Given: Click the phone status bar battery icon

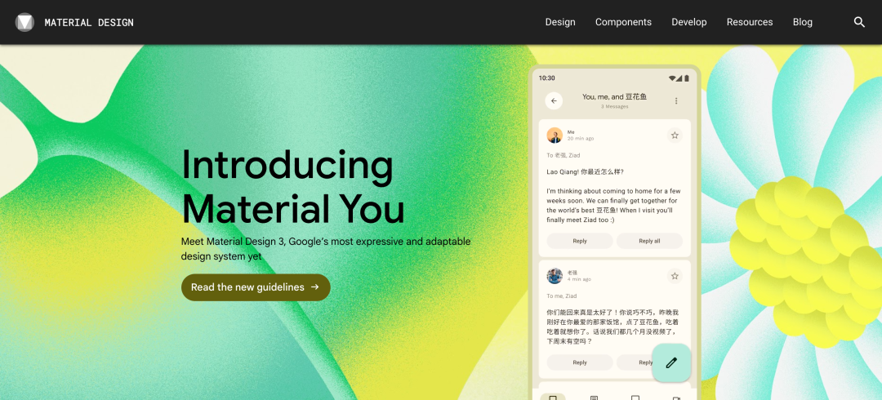Looking at the screenshot, I should point(686,78).
